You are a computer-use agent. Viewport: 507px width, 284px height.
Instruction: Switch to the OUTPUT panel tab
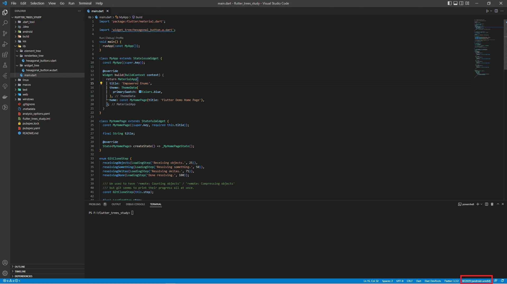coord(116,204)
